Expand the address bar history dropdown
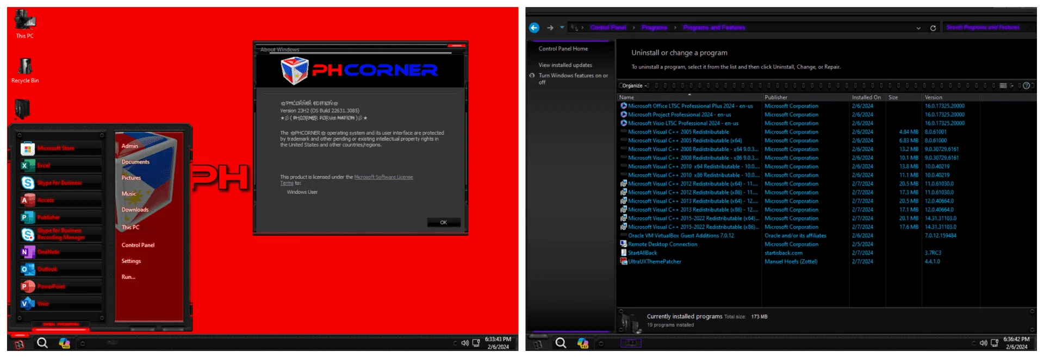 [x=918, y=28]
